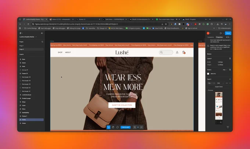
Task: Open the Figma main menu icon
Action: pyautogui.click(x=21, y=33)
